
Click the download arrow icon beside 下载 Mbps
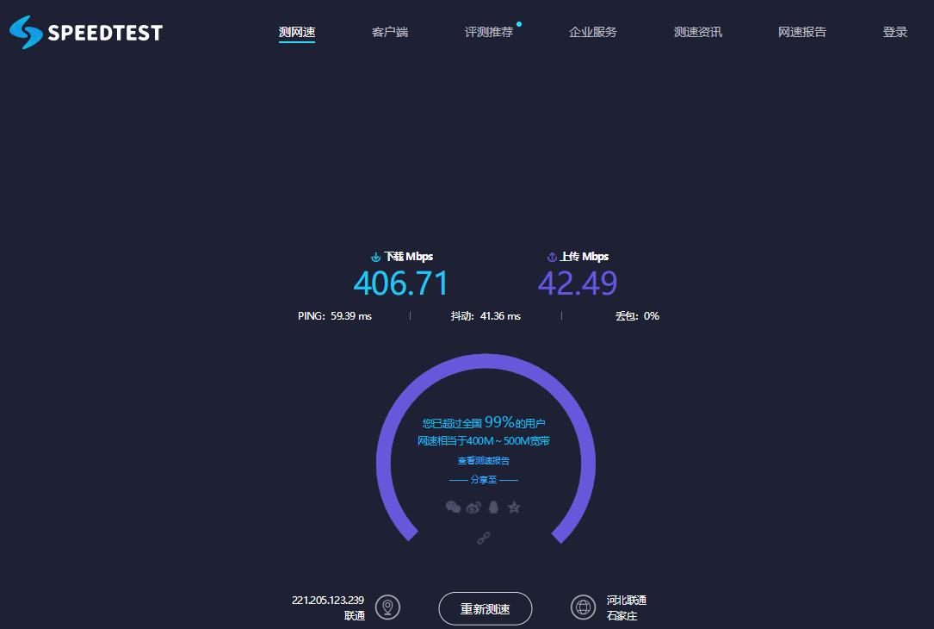(376, 257)
